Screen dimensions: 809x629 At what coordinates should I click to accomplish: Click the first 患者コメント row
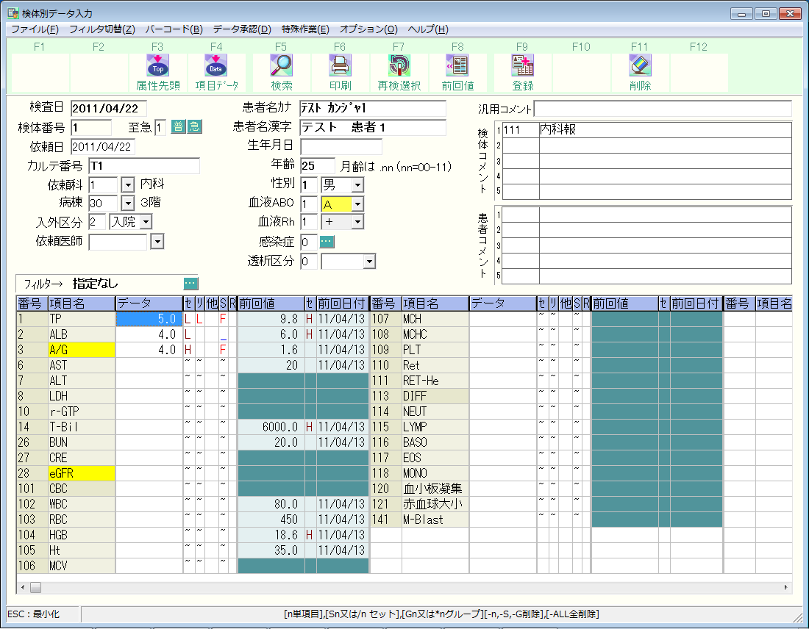(647, 215)
